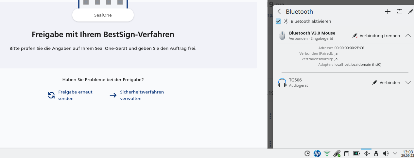The image size is (414, 158).
Task: Open Sicherheitsverfahren verwalten link
Action: (x=142, y=95)
